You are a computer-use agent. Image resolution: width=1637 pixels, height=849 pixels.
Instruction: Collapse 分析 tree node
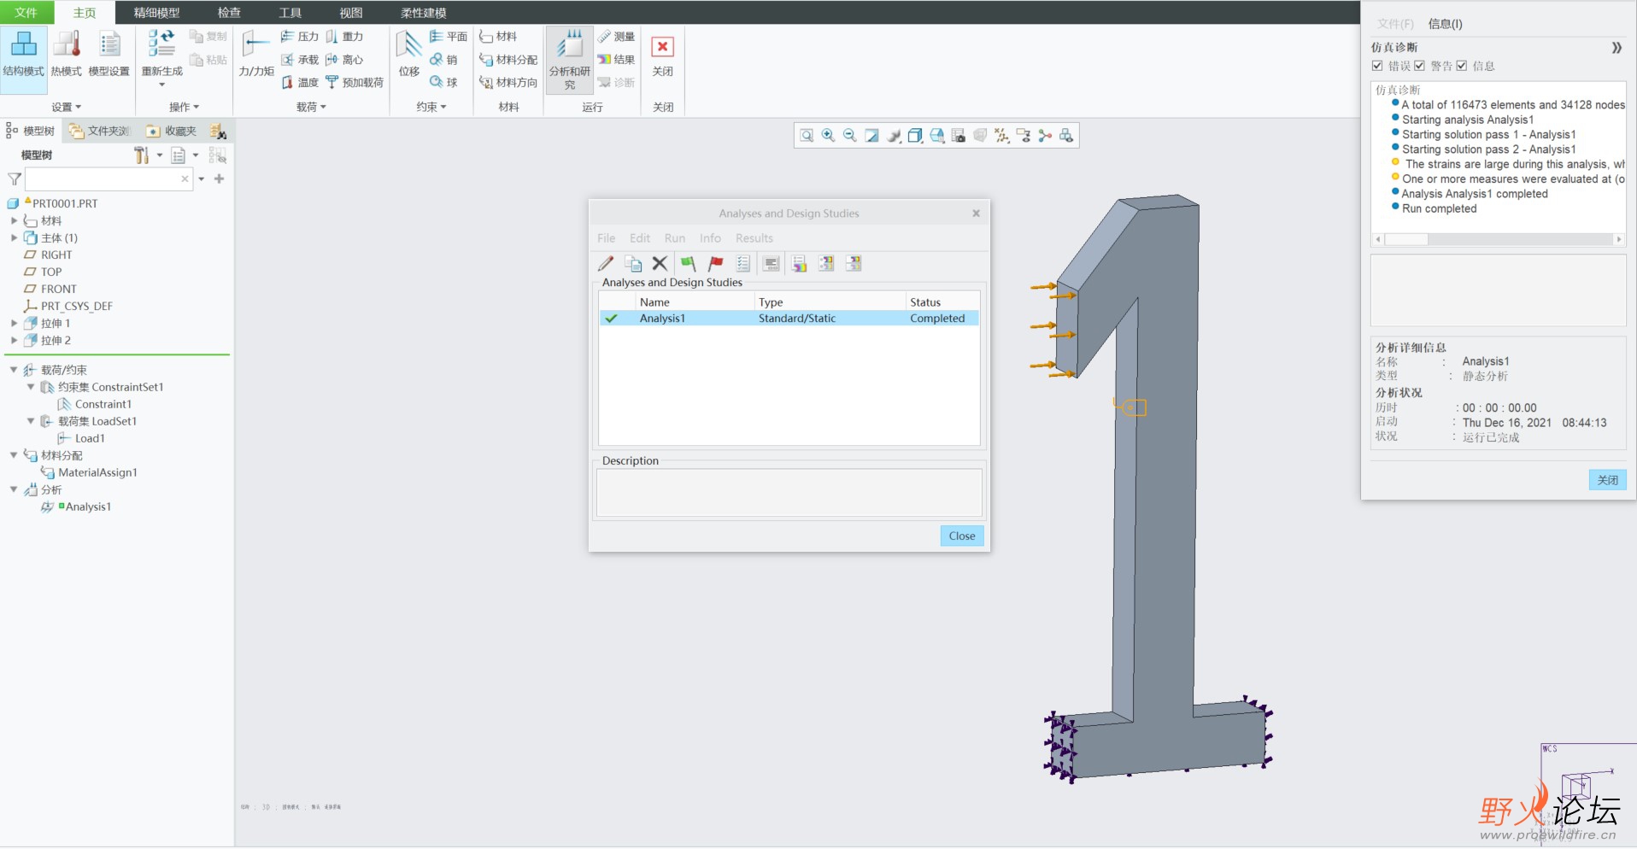[x=14, y=489]
